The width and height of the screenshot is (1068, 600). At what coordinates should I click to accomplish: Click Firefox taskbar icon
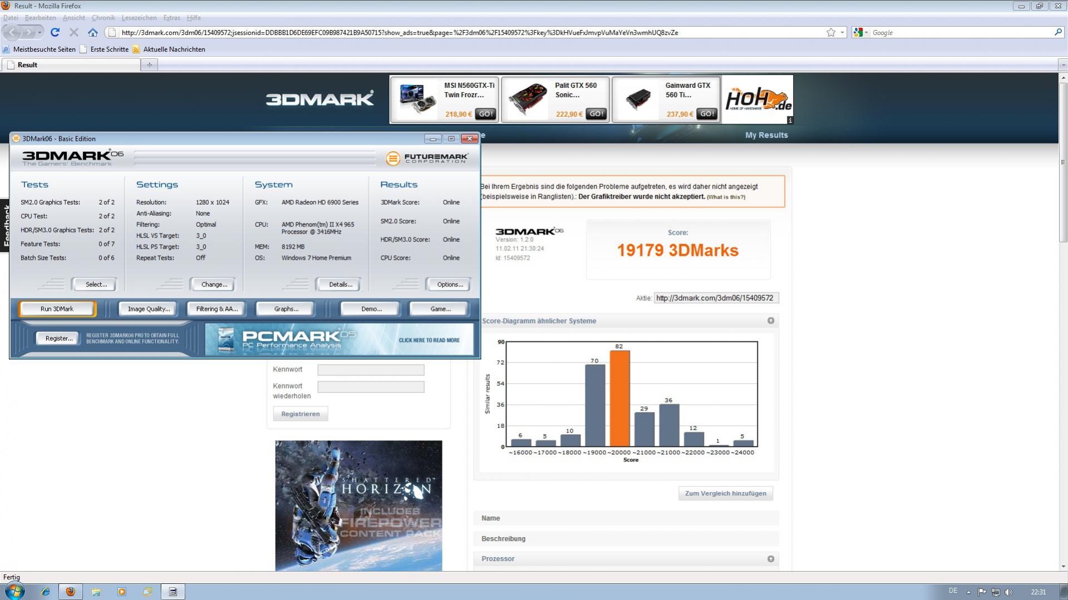coord(71,592)
